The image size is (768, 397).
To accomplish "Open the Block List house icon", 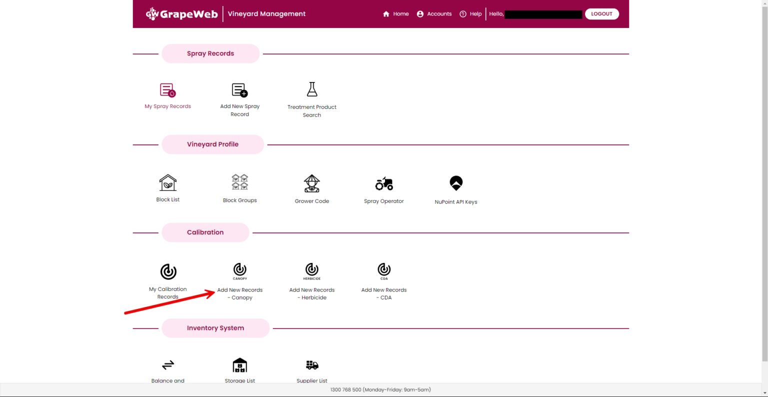I will point(168,182).
